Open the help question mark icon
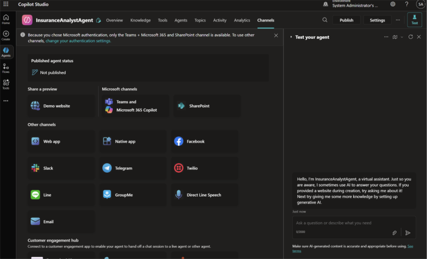Screen dimensions: 427x259 click(407, 4)
